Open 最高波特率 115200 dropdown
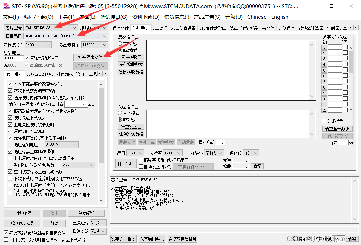This screenshot has width=361, height=245. click(x=94, y=45)
